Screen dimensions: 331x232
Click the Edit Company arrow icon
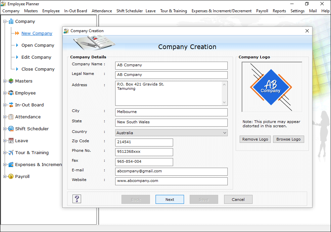pos(17,57)
